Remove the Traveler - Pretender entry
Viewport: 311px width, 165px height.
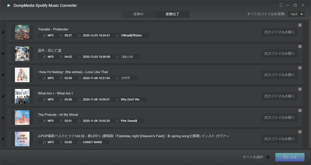[x=300, y=25]
